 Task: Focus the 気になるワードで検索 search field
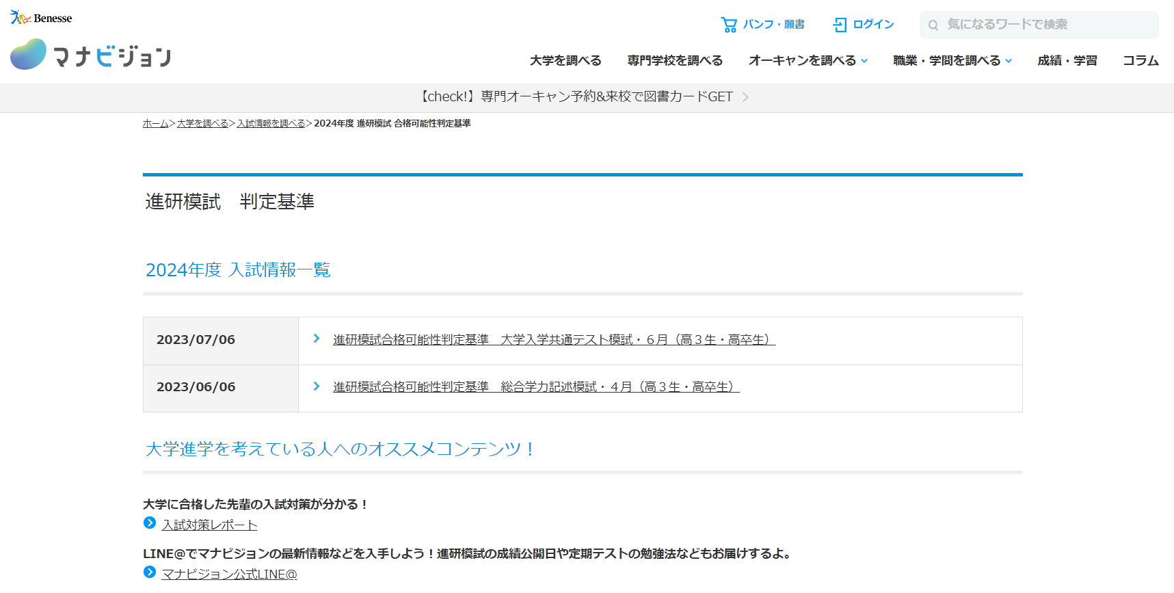point(1046,25)
